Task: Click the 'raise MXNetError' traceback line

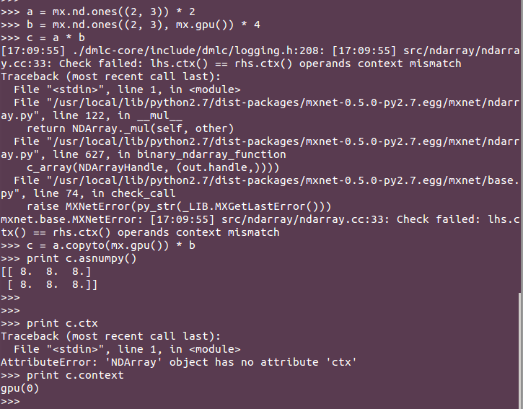Action: click(179, 206)
